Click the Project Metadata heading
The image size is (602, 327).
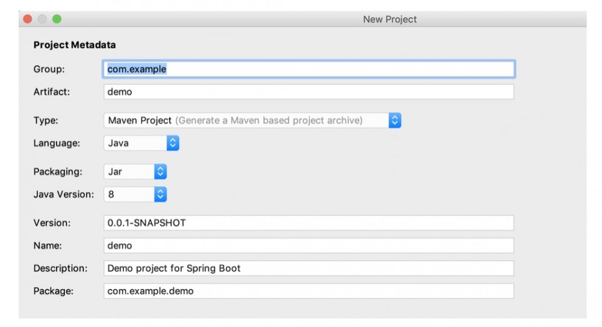point(75,45)
